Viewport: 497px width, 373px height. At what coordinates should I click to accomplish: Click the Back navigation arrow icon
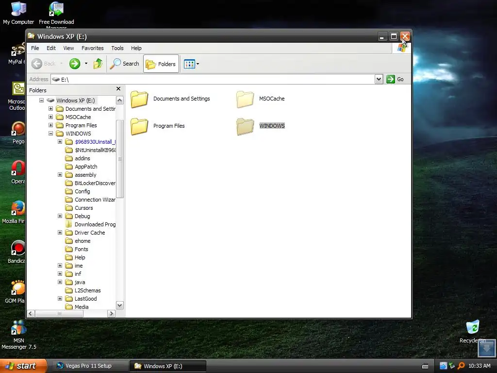coord(37,64)
